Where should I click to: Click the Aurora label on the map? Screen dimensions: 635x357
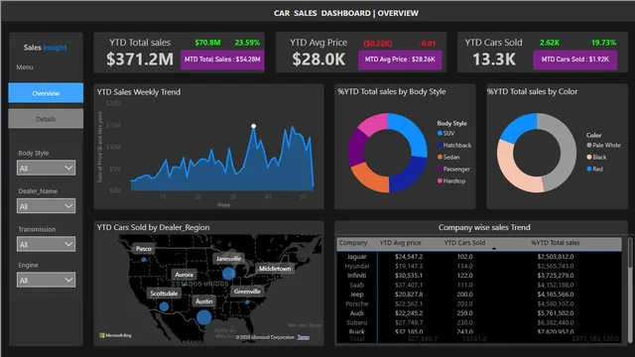(184, 275)
